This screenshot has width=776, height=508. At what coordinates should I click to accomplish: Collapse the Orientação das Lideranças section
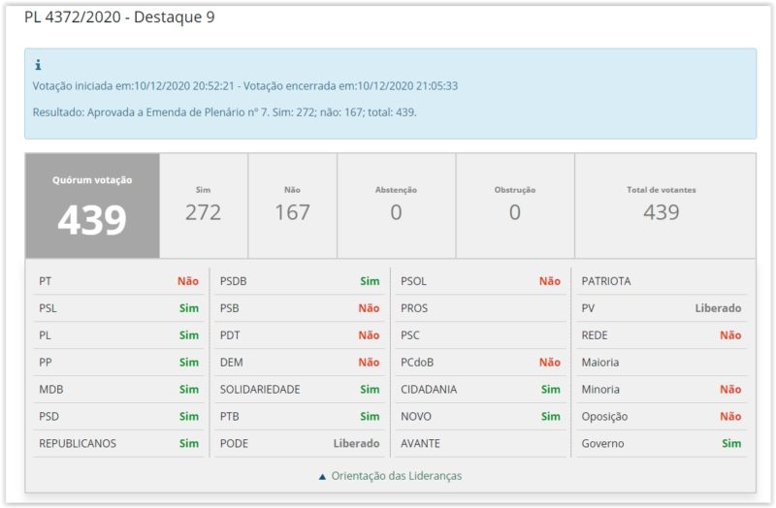pos(396,475)
